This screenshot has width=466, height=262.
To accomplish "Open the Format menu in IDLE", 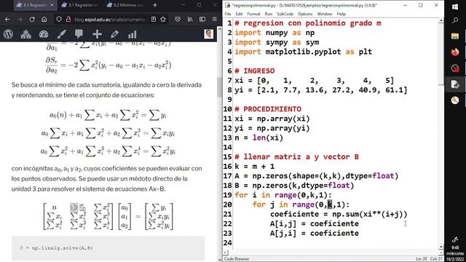I will click(253, 14).
